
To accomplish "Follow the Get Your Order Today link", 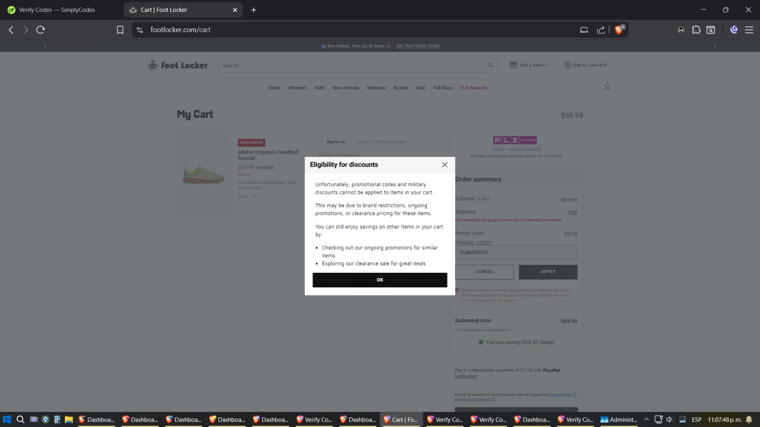I will tap(417, 46).
